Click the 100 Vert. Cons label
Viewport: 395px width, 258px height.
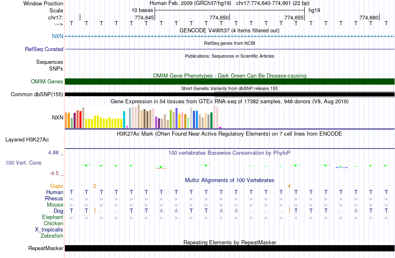pos(23,163)
